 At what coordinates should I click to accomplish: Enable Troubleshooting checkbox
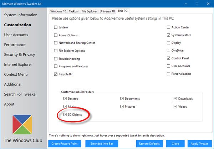point(56,59)
